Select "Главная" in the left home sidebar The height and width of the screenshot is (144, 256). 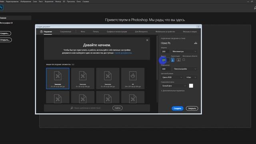(16, 18)
